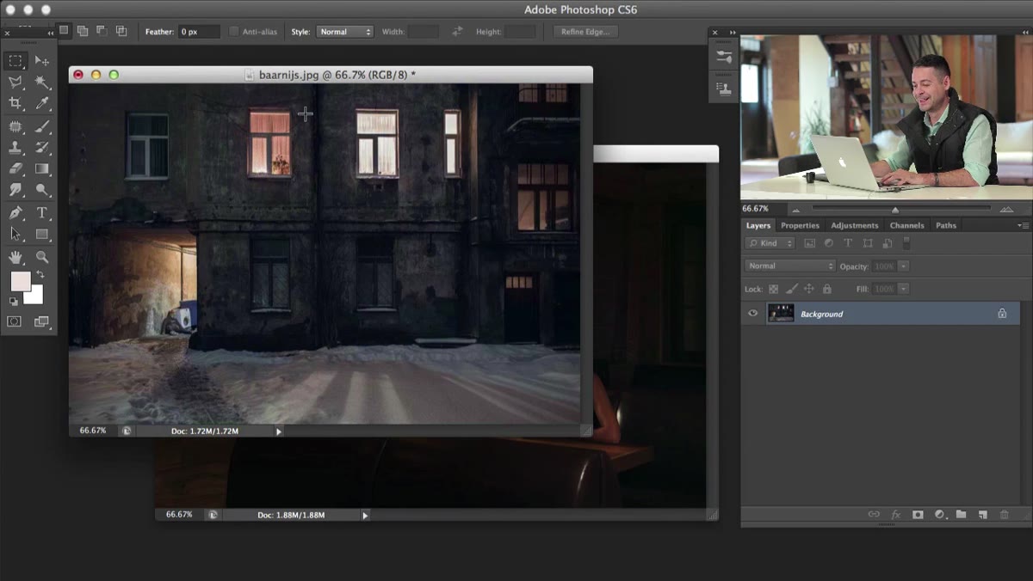This screenshot has width=1033, height=581.
Task: Toggle Quick Mask mode
Action: (x=15, y=321)
